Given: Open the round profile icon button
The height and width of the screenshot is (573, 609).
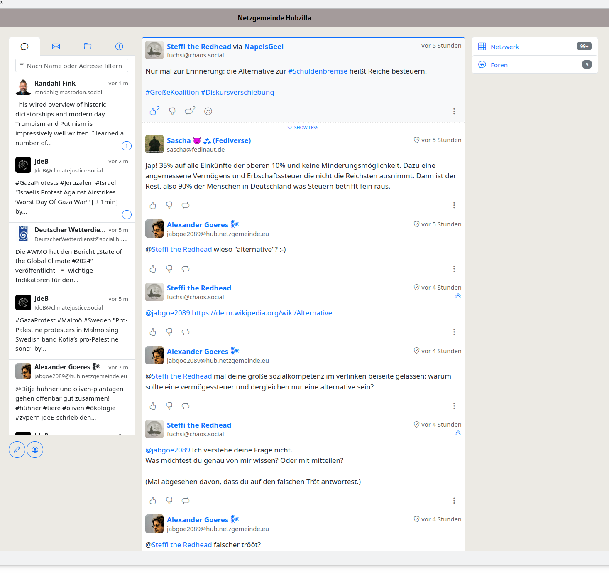Looking at the screenshot, I should (35, 450).
